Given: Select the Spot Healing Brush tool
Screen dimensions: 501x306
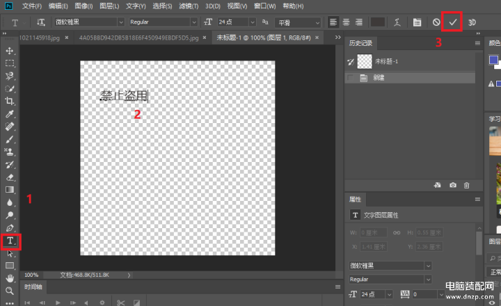Looking at the screenshot, I should pos(10,127).
